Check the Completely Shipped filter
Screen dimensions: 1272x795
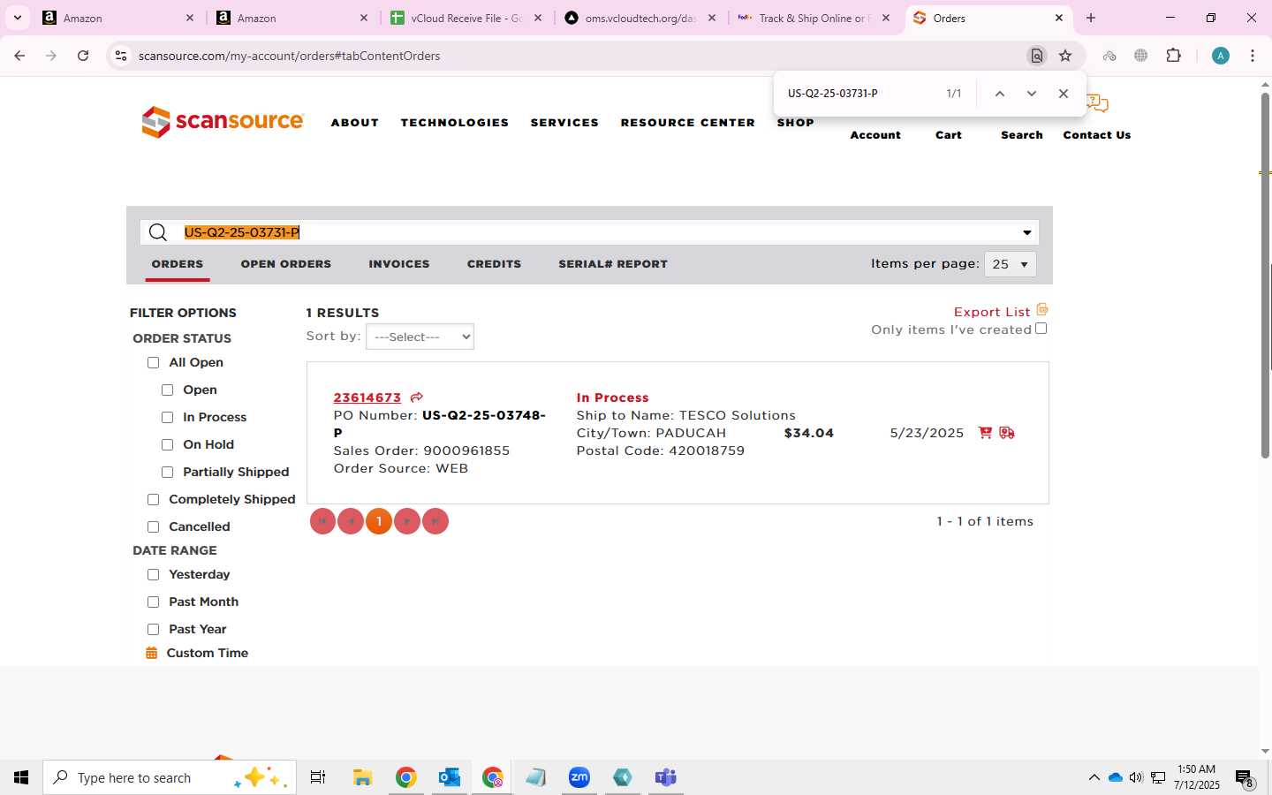tap(153, 500)
